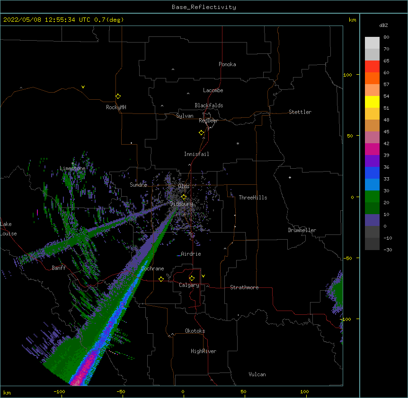Click the yellow marker near RockyMH
The width and height of the screenshot is (408, 398).
point(118,96)
